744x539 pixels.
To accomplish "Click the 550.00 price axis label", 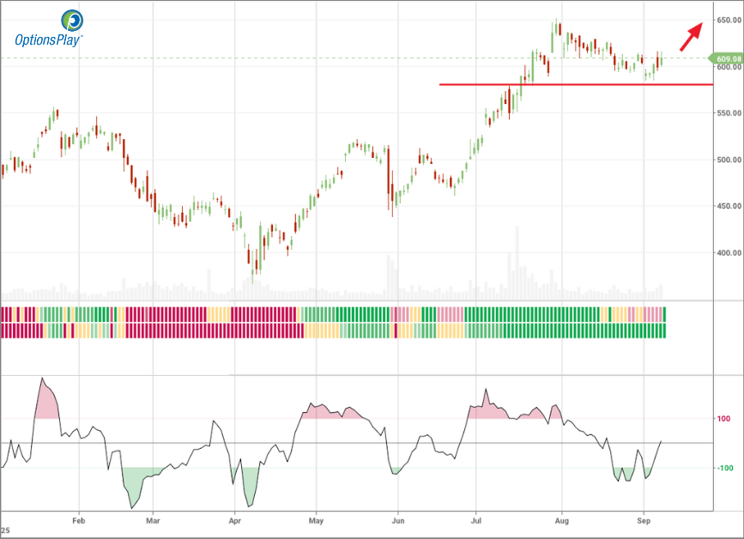I will (729, 113).
